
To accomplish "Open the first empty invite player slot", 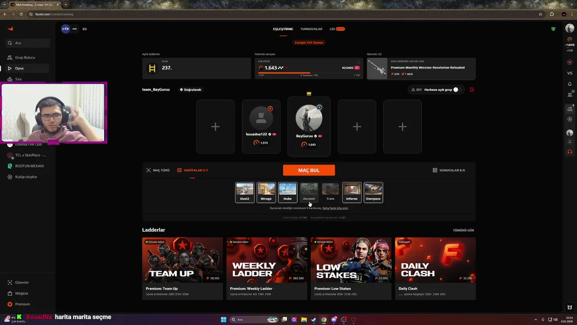I will click(215, 127).
